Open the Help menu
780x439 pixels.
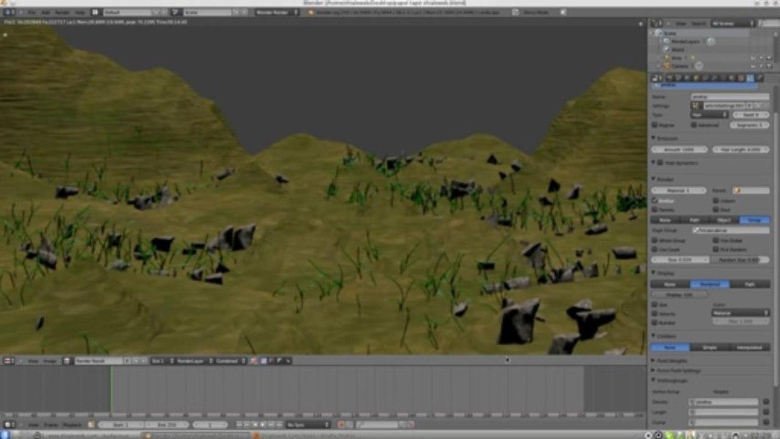(x=79, y=12)
